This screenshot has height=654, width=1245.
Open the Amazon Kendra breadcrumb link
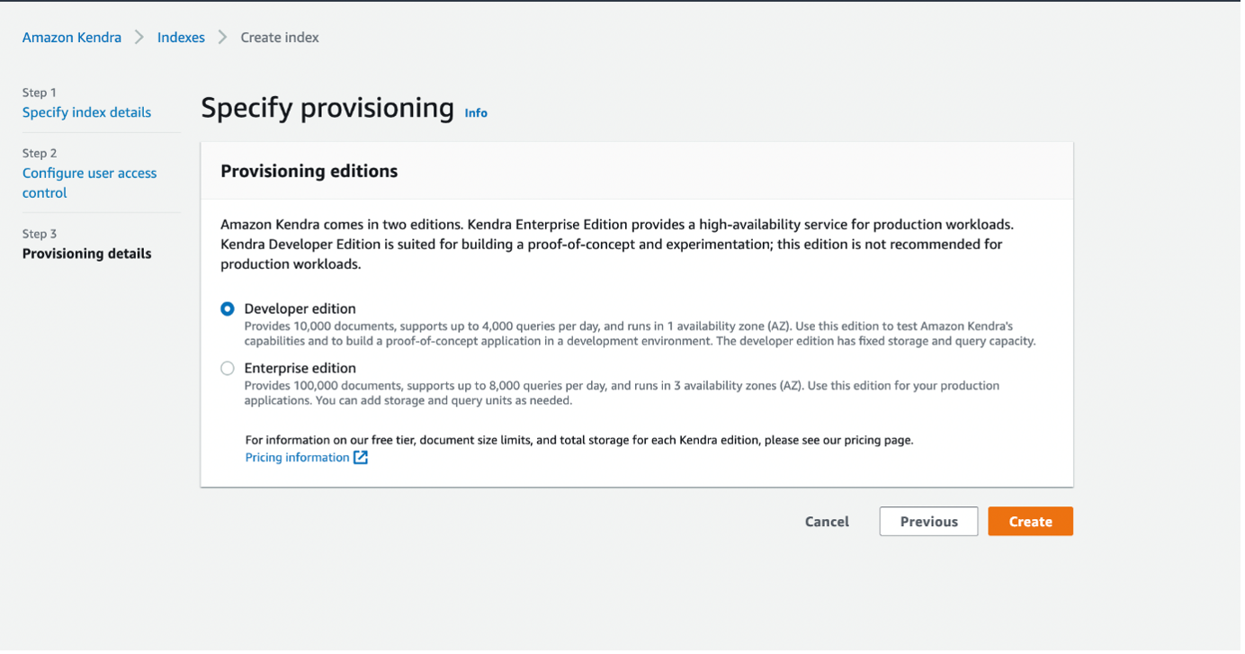72,38
